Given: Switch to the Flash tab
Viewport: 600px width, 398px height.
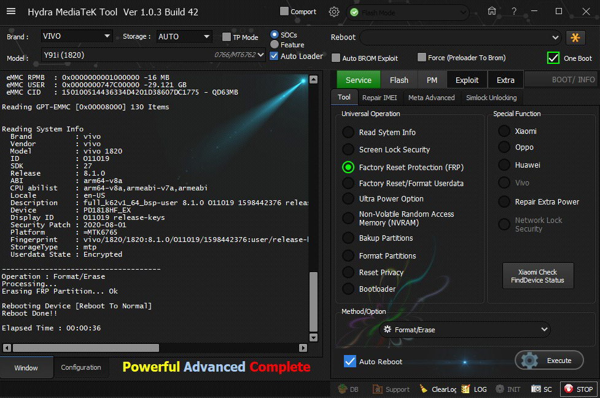Looking at the screenshot, I should click(x=399, y=80).
